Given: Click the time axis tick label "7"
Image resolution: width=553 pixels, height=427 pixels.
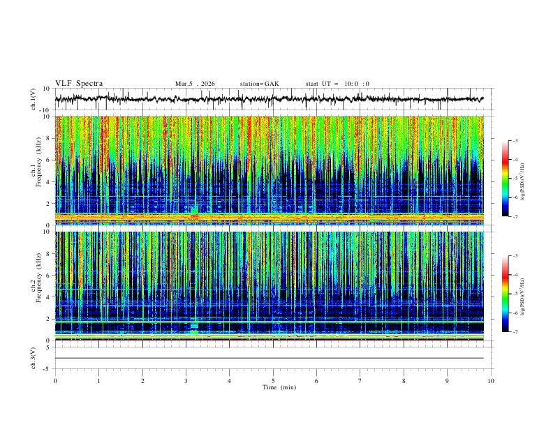Looking at the screenshot, I should [x=360, y=381].
